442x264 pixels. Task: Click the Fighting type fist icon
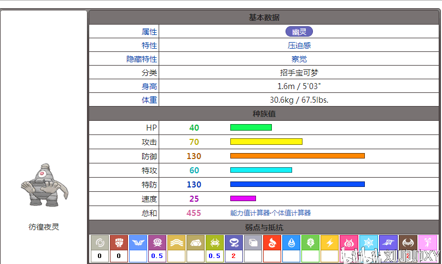pyautogui.click(x=119, y=243)
